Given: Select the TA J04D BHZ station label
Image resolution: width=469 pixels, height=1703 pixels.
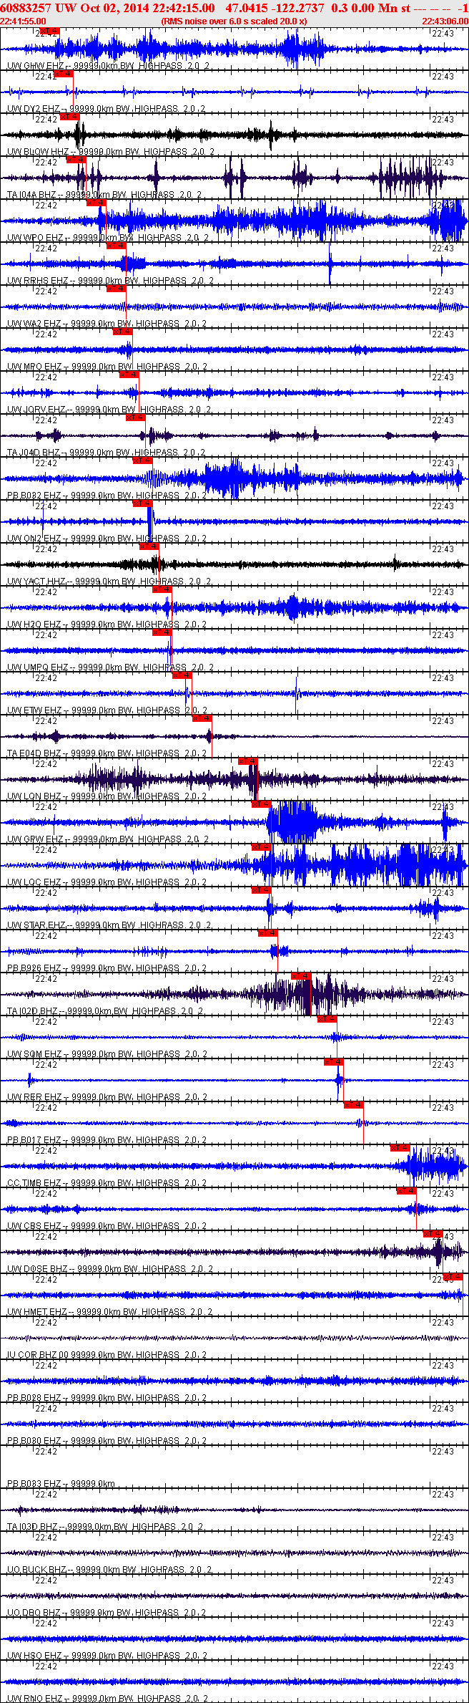Looking at the screenshot, I should pyautogui.click(x=34, y=453).
